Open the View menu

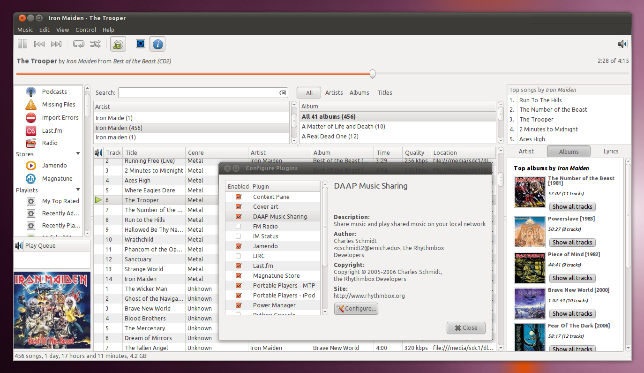tap(62, 30)
